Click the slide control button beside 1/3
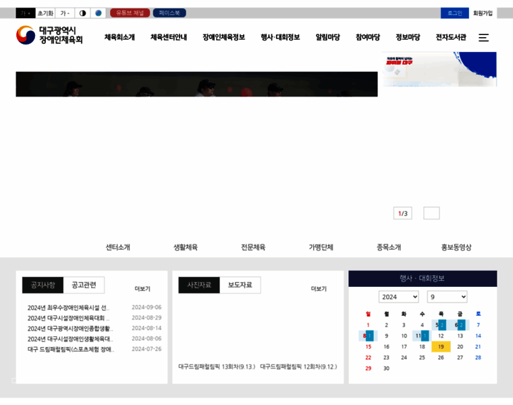Screen dimensions: 513x405 pos(431,213)
